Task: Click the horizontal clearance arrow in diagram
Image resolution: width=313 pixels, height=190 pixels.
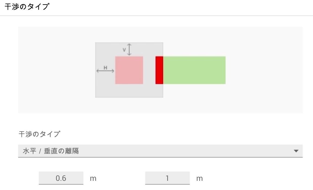Action: point(105,71)
